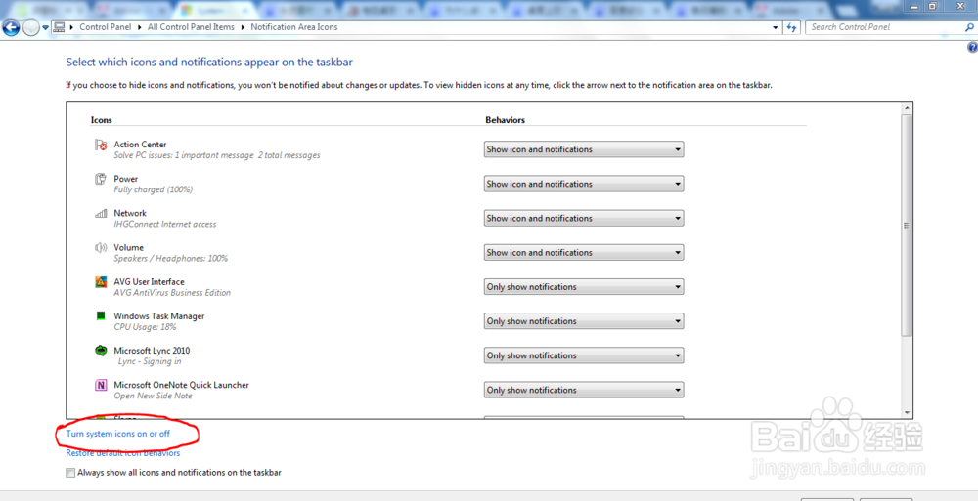Click the Action Center flag icon
The width and height of the screenshot is (978, 501).
(x=101, y=145)
